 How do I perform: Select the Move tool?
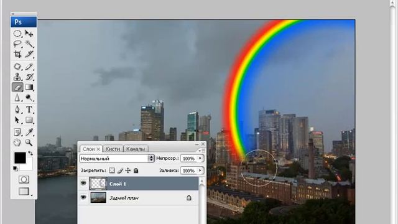coord(29,34)
